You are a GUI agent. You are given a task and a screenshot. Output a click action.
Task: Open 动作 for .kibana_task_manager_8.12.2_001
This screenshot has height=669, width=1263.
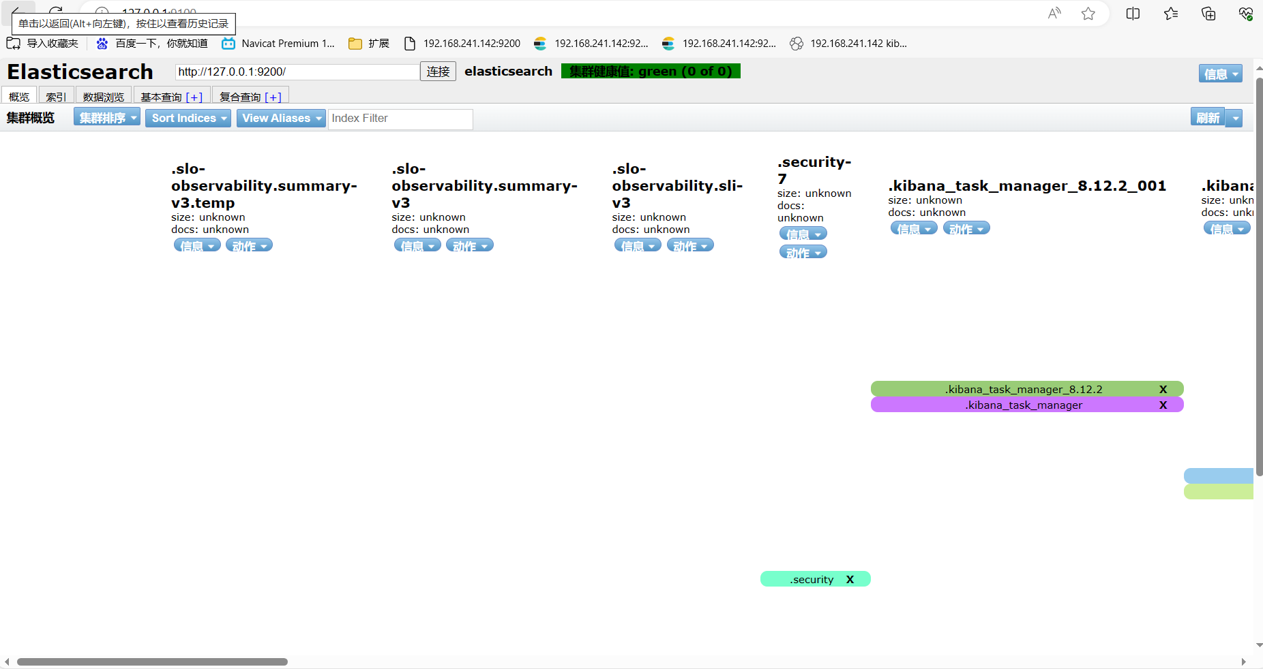click(x=966, y=228)
